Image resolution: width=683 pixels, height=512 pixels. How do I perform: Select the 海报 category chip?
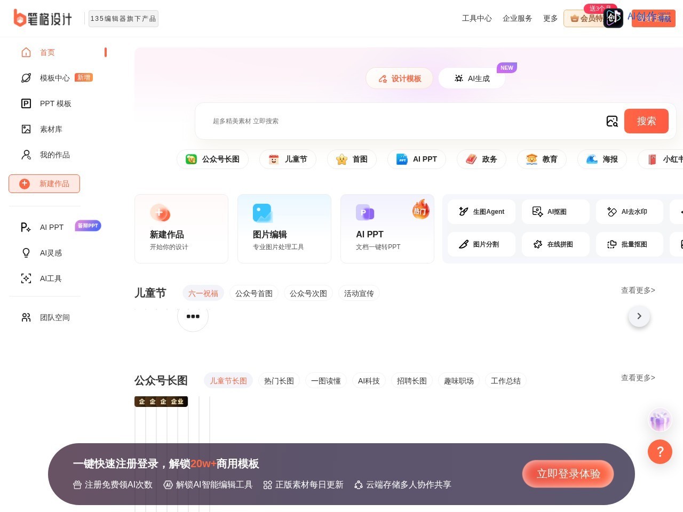coord(602,159)
